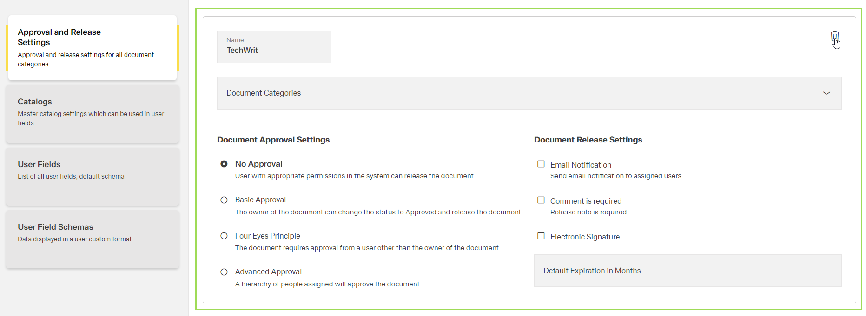Viewport: 866px width, 316px height.
Task: Click the Advanced Approval label text
Action: [268, 272]
